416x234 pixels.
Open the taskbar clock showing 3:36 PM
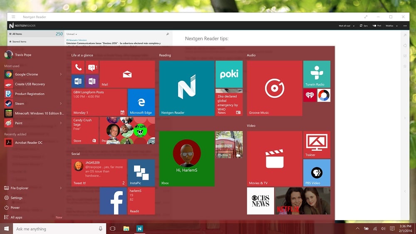tap(405, 229)
